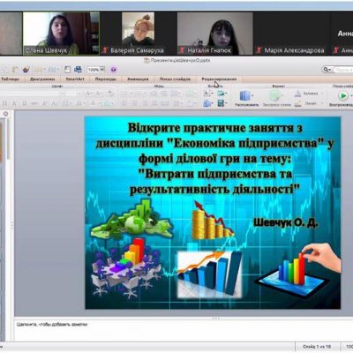The width and height of the screenshot is (353, 353).
Task: Click the gold coins chart image
Action: (213, 220)
